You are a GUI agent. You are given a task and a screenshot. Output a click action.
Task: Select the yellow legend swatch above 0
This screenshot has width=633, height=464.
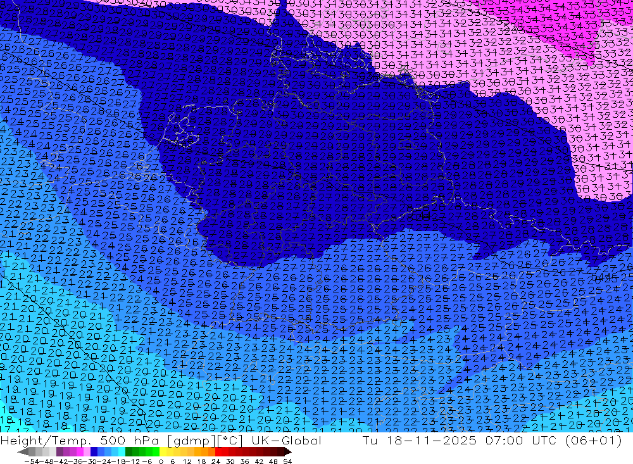tap(163, 451)
